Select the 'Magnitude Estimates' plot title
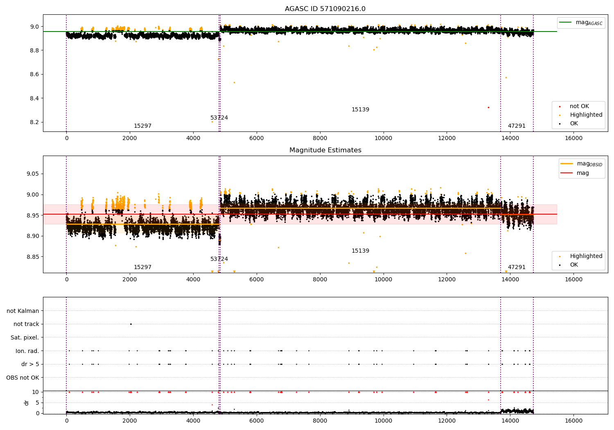614x430 pixels. [325, 150]
